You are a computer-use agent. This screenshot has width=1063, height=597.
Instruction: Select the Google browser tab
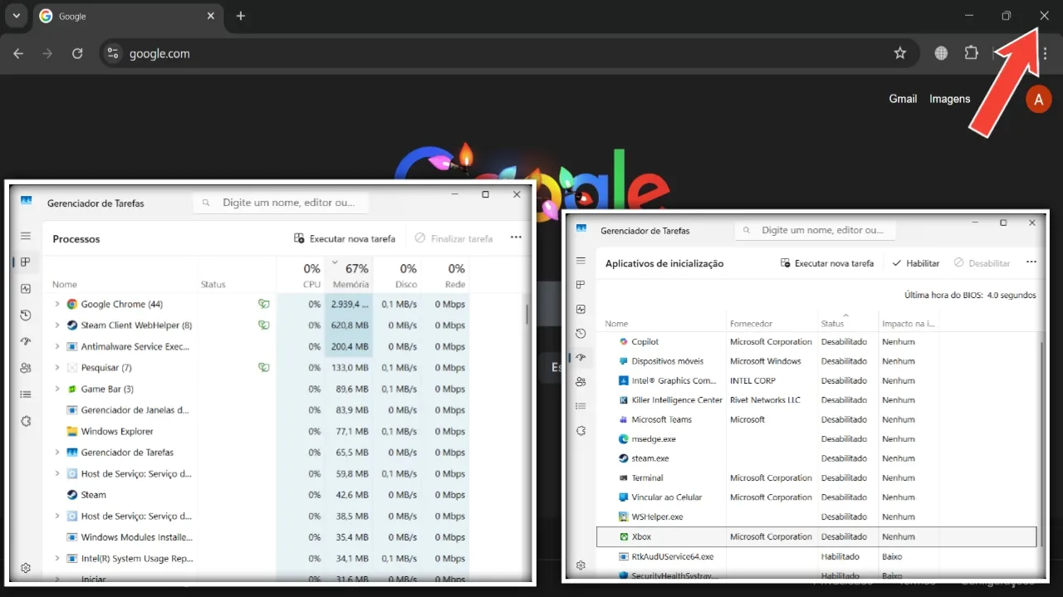(125, 16)
